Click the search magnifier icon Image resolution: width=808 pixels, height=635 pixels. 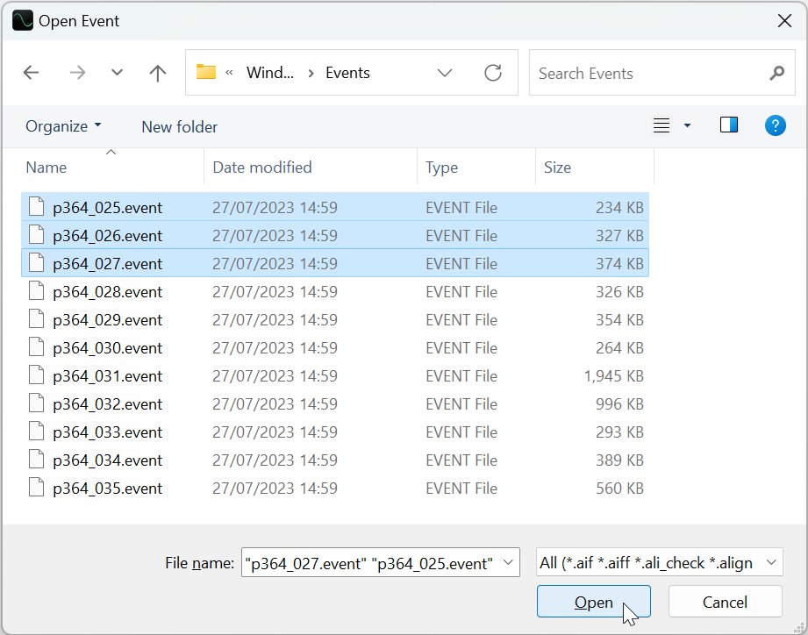(776, 73)
